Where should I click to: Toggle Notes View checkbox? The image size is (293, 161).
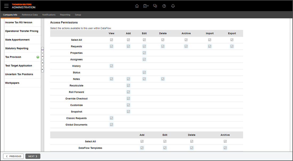click(111, 79)
